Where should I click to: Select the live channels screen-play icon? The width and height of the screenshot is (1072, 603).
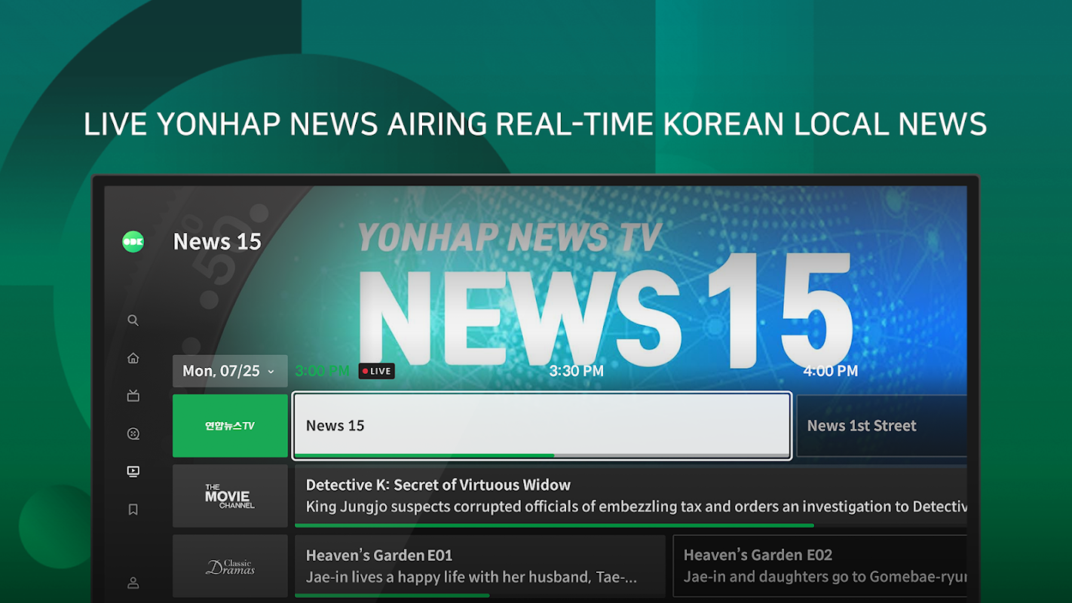point(133,471)
